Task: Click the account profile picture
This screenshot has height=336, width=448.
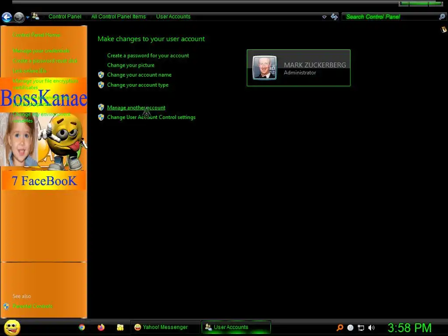Action: 265,67
